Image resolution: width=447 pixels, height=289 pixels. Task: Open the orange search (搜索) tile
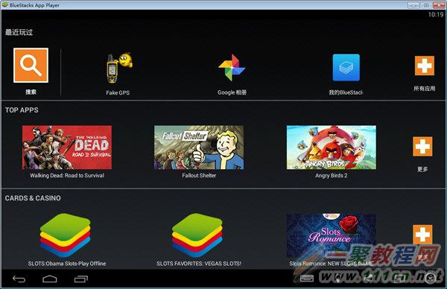[31, 66]
